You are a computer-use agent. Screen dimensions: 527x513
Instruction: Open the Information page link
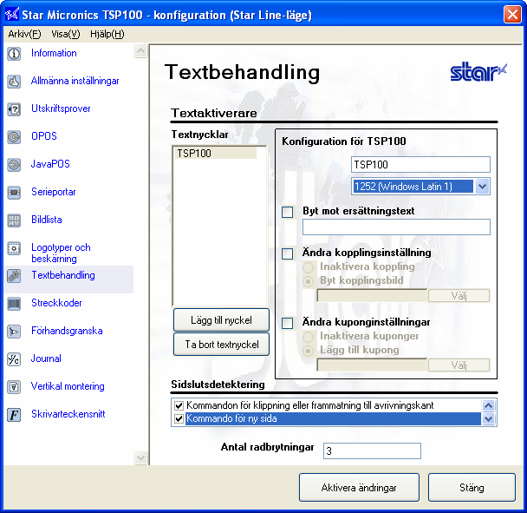(x=54, y=53)
